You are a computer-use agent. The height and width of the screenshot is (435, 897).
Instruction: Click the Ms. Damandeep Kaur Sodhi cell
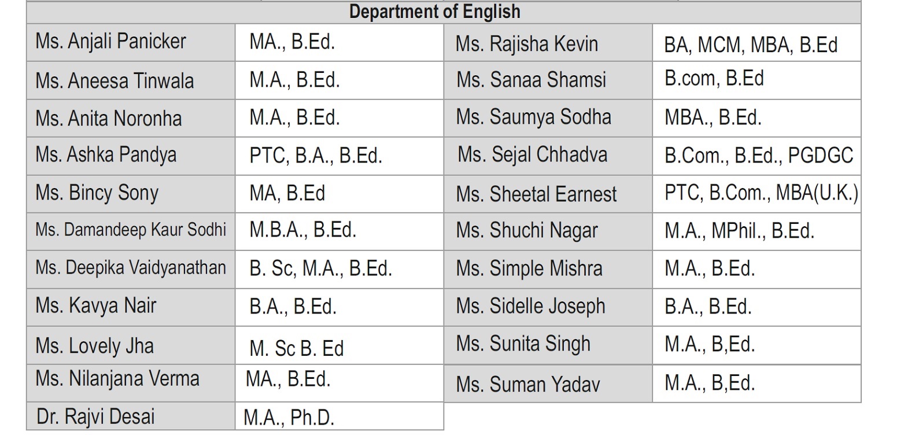131,231
